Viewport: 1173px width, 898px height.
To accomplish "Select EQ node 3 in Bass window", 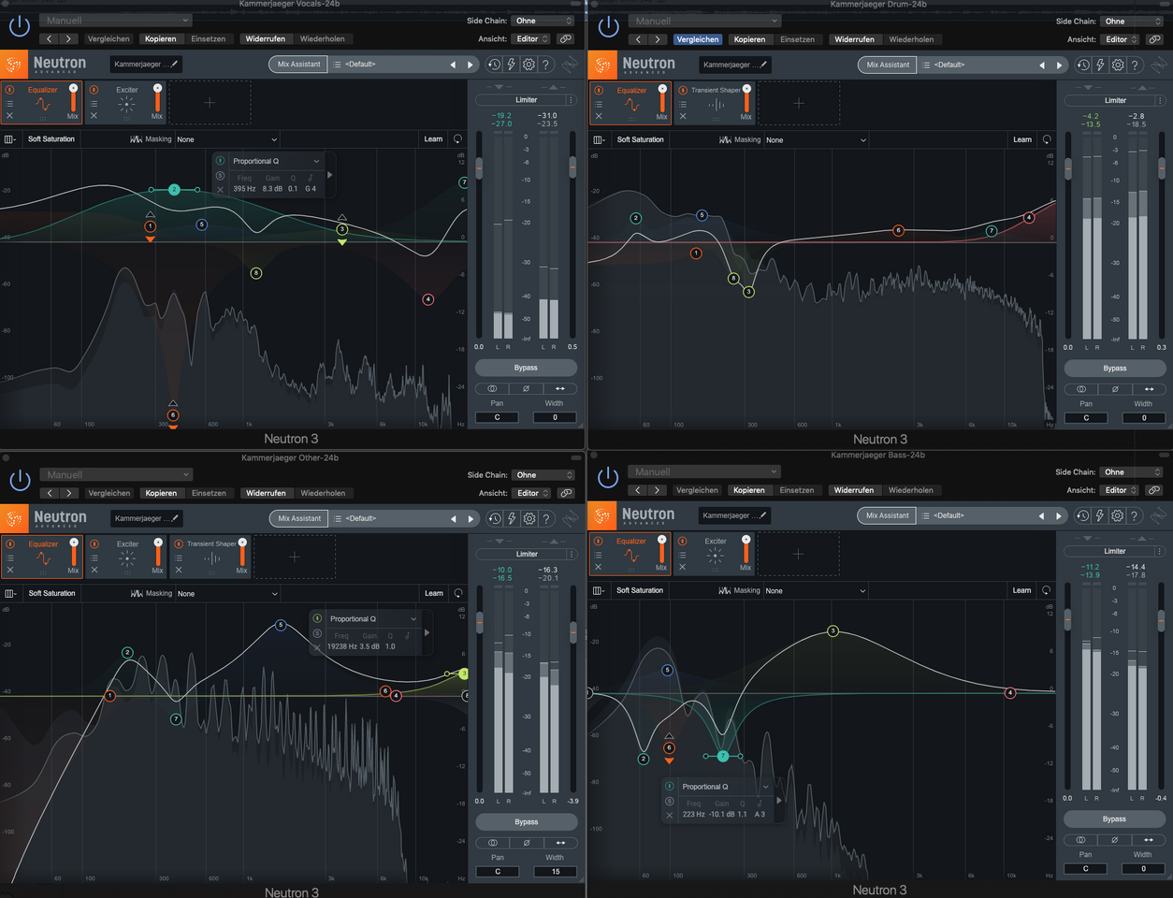I will (833, 631).
